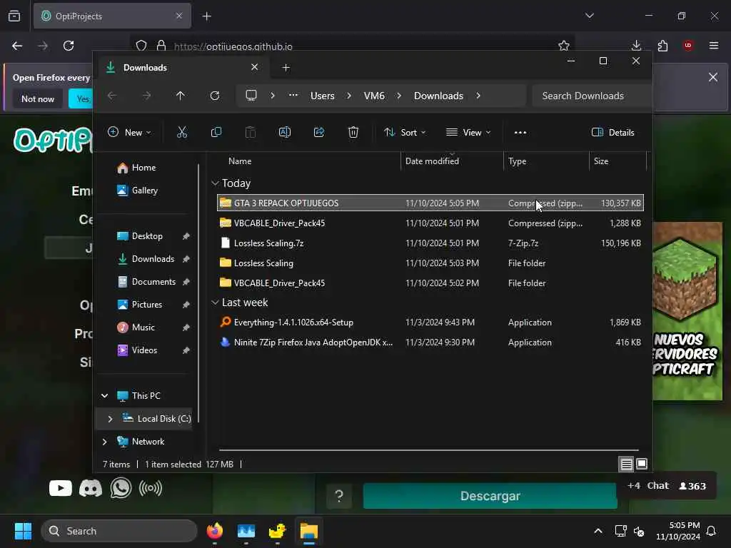Open the Chat widget button
The height and width of the screenshot is (548, 731).
pyautogui.click(x=666, y=485)
